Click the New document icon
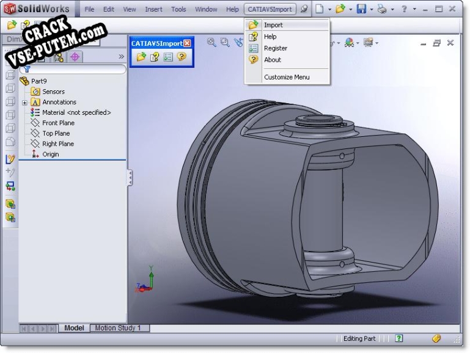 click(x=320, y=9)
